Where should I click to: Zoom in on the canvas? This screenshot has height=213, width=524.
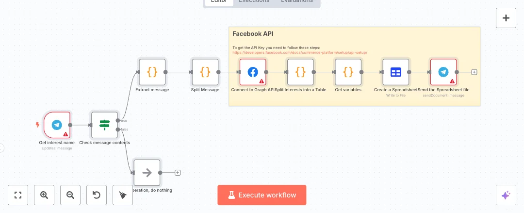click(x=44, y=195)
